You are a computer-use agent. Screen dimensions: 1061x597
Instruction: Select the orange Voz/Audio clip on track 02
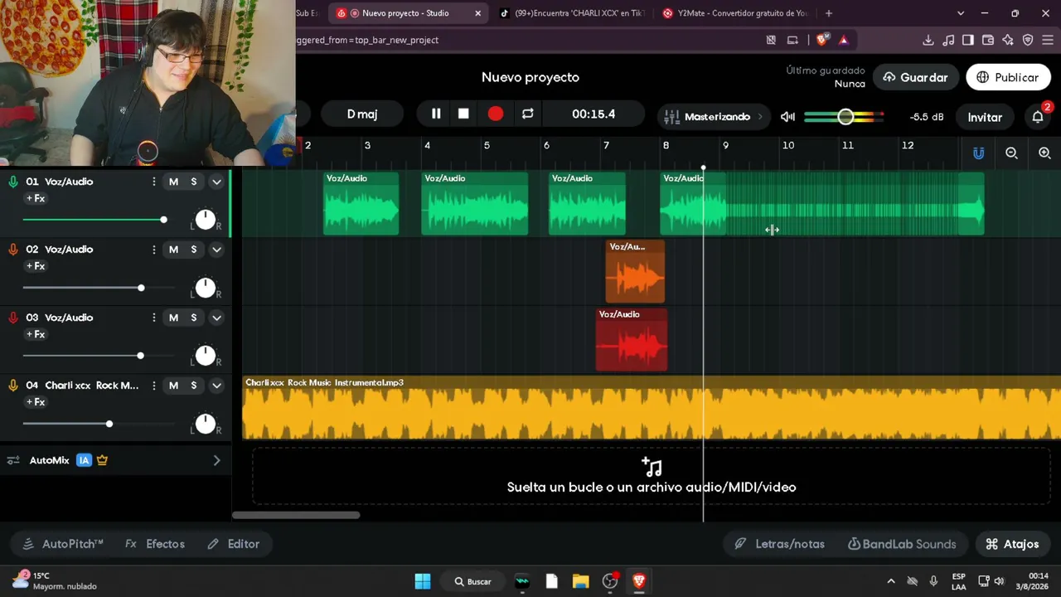pos(635,272)
